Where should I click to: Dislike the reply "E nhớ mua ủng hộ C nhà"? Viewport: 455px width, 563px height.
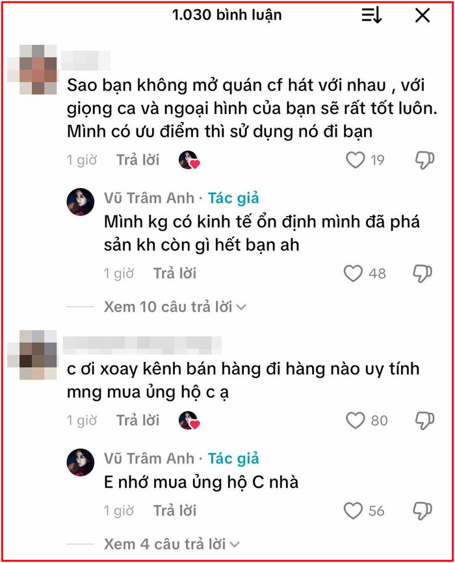[422, 510]
